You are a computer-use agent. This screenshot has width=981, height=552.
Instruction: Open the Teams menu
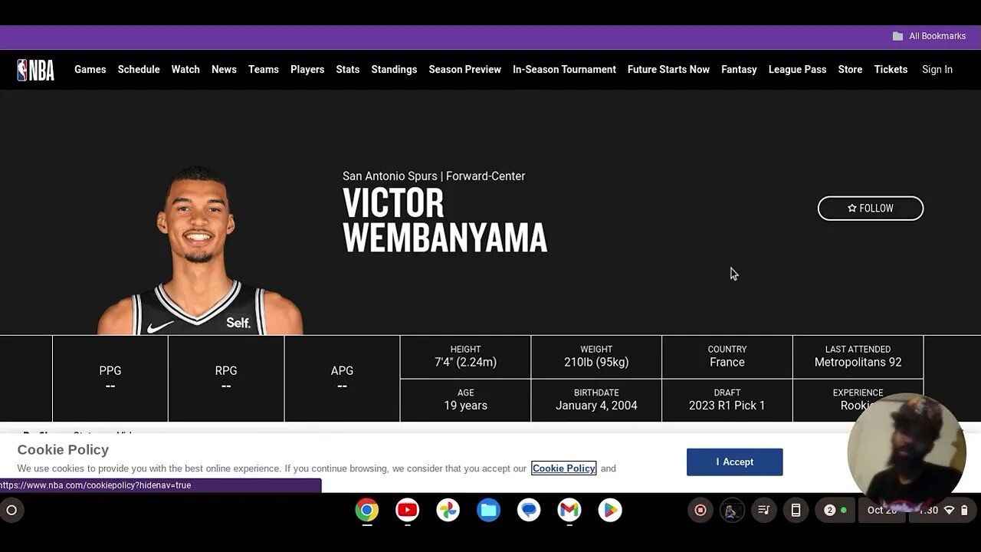point(264,70)
